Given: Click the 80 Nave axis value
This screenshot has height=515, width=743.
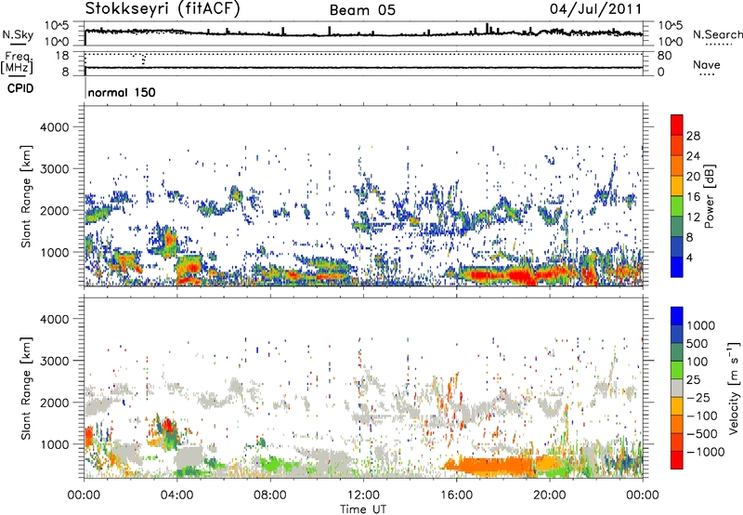Looking at the screenshot, I should (x=664, y=56).
